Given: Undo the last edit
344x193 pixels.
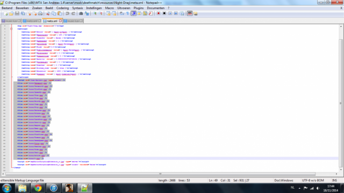Looking at the screenshot, I should click(67, 13).
